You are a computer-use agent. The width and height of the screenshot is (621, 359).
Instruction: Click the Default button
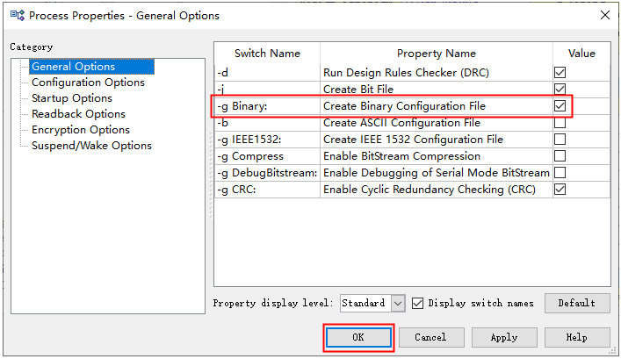[x=576, y=303]
